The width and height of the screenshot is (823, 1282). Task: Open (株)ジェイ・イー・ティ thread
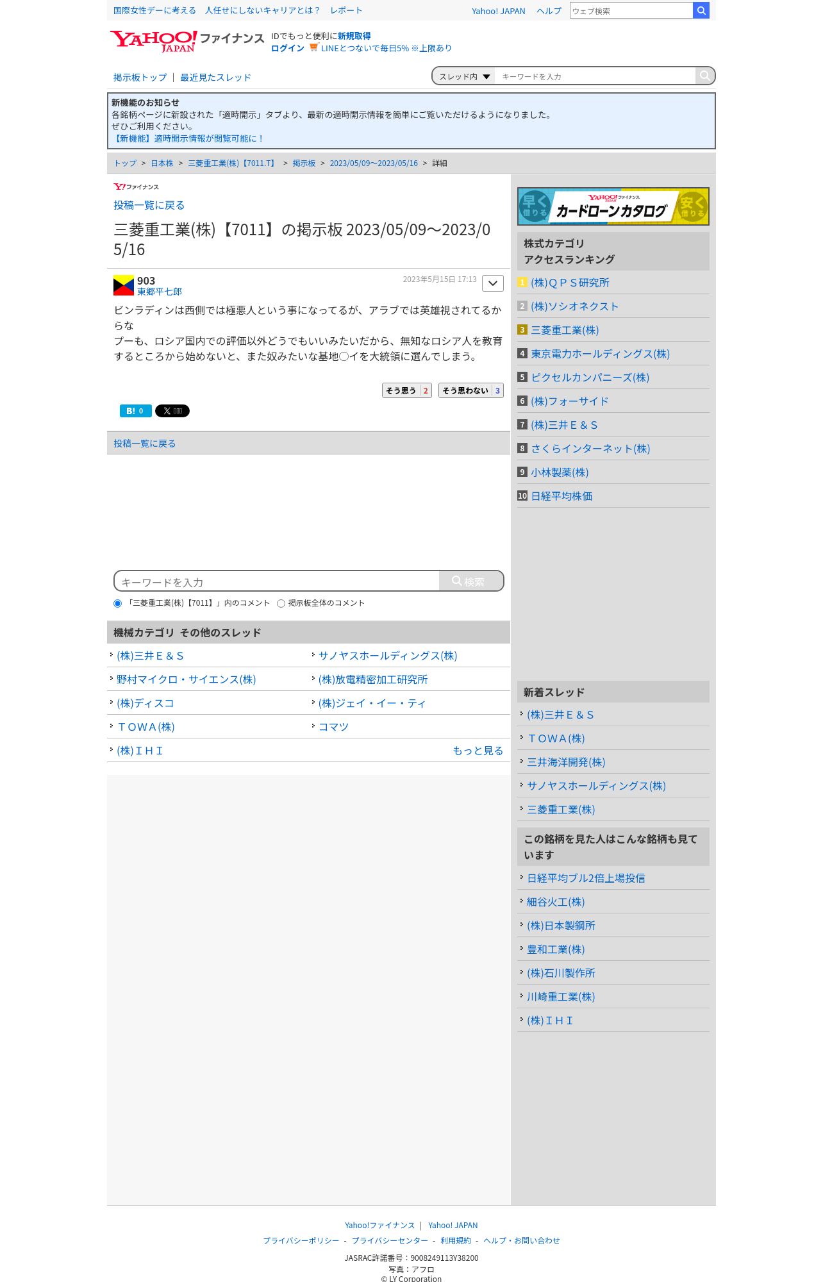(x=372, y=703)
